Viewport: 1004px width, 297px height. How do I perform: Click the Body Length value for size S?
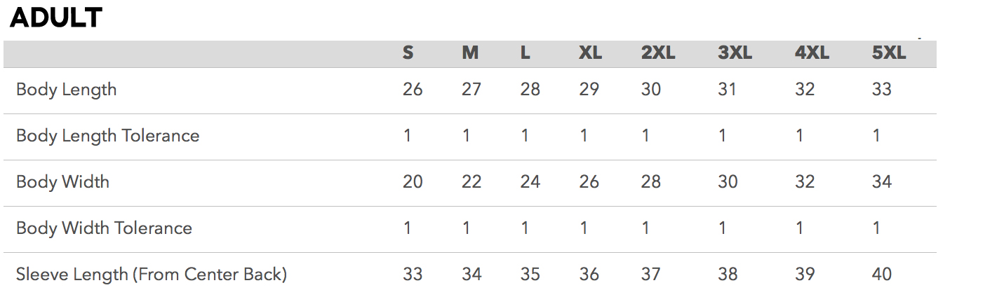[413, 90]
